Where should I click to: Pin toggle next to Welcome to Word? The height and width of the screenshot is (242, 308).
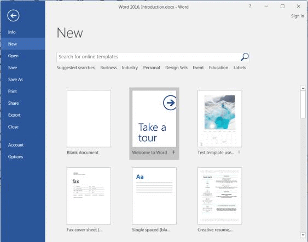point(173,152)
